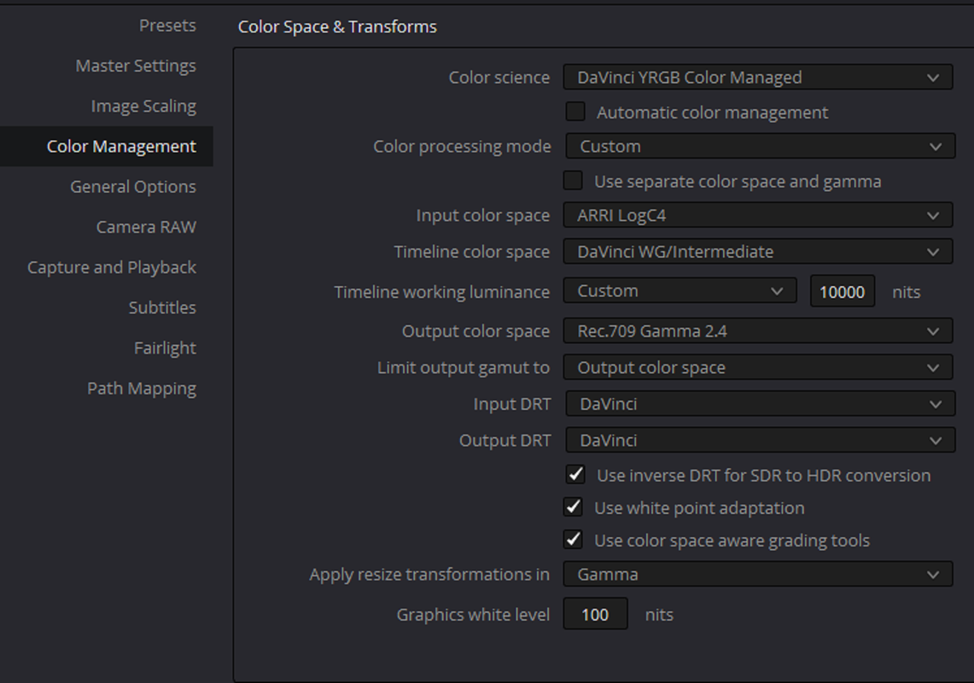Screen dimensions: 974x683
Task: Open Subtitles settings
Action: 162,307
